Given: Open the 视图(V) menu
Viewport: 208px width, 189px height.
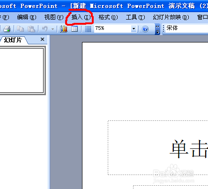Looking at the screenshot, I should (54, 17).
